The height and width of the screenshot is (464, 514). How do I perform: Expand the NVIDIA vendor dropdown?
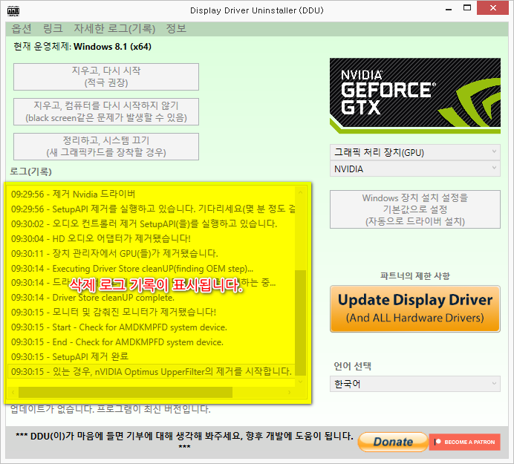click(x=415, y=169)
